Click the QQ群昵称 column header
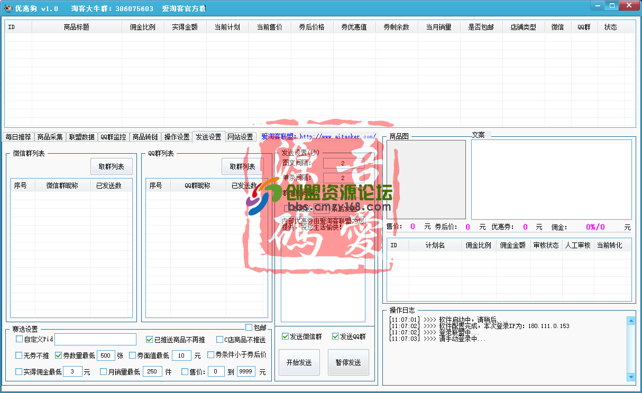 (198, 185)
